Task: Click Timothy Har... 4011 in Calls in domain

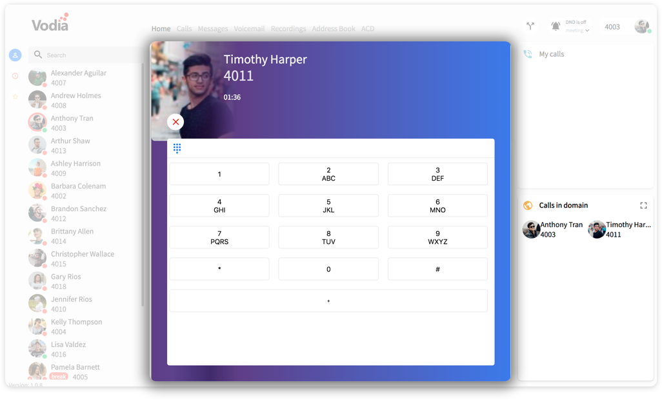Action: click(620, 230)
